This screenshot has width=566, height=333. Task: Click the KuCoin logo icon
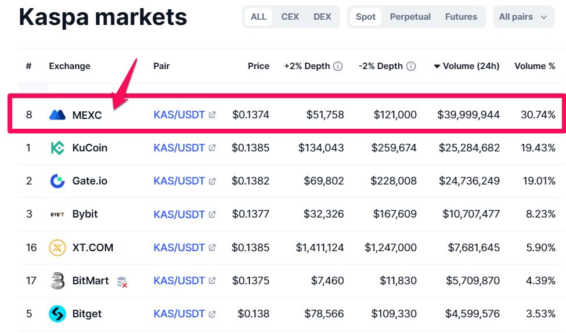(57, 148)
